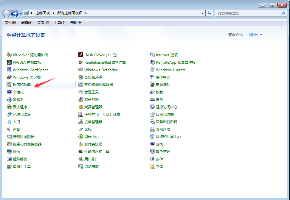Click the Windows CardSpace icon
The width and height of the screenshot is (290, 200).
[9, 70]
